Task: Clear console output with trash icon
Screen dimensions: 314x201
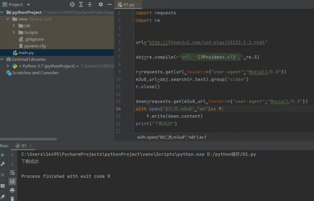Action: point(12,198)
